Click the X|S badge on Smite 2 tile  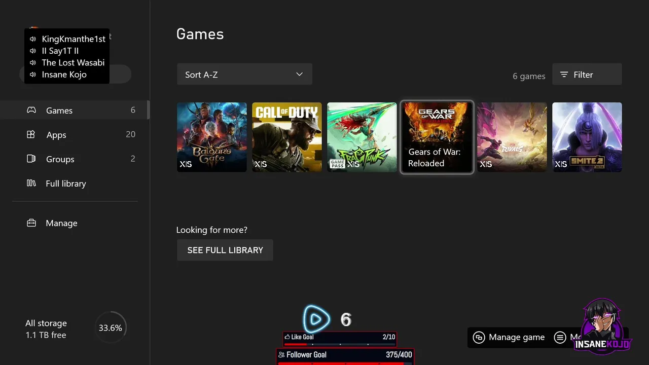[x=561, y=164]
